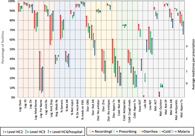Click the red HC2 arrow for Use RDT
Screen dimensions: 195x136
149,38
